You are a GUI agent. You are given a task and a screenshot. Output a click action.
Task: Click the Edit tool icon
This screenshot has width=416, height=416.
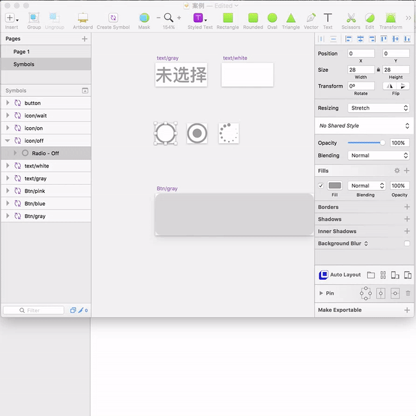click(369, 18)
